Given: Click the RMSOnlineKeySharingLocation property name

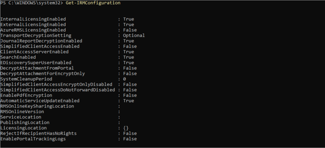Looking at the screenshot, I should (37, 106).
